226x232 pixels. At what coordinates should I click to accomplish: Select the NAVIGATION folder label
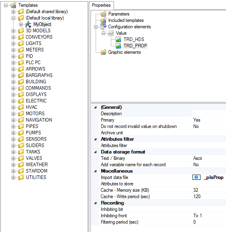(39, 120)
